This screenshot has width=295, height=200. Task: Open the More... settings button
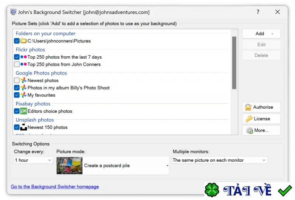[x=261, y=130]
